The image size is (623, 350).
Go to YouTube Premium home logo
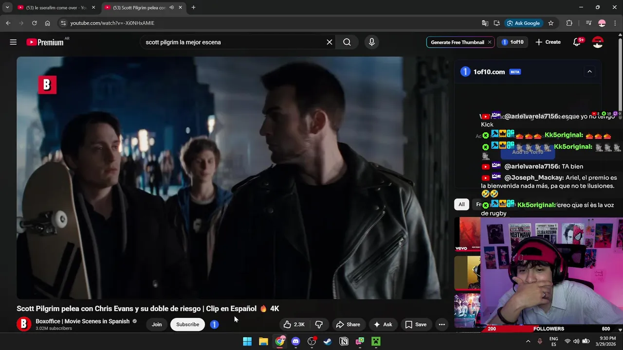point(45,42)
